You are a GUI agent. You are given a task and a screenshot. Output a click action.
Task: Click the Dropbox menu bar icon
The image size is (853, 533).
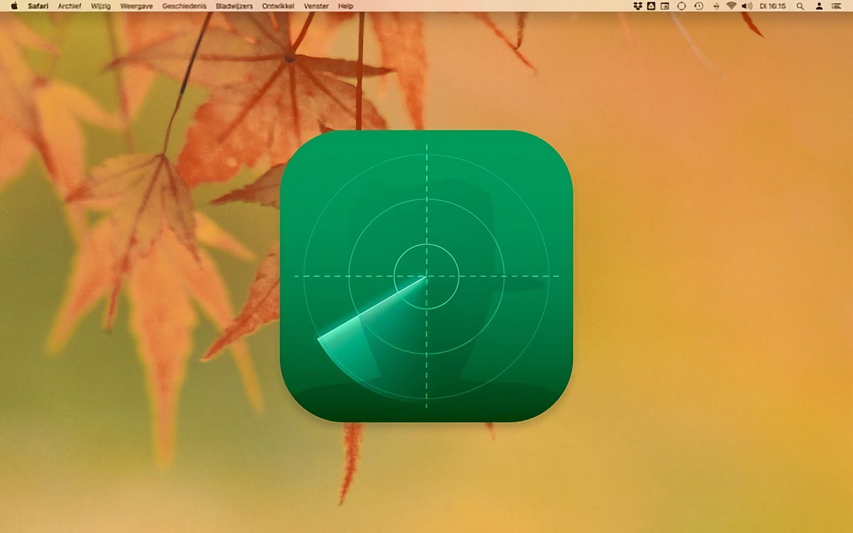coord(638,6)
